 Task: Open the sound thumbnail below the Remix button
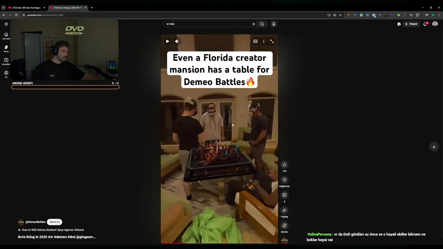[x=284, y=240]
